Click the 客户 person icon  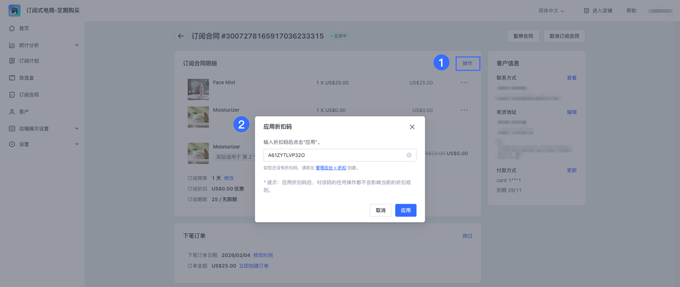(12, 112)
